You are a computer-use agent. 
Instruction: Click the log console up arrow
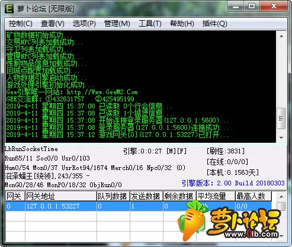tap(281, 36)
